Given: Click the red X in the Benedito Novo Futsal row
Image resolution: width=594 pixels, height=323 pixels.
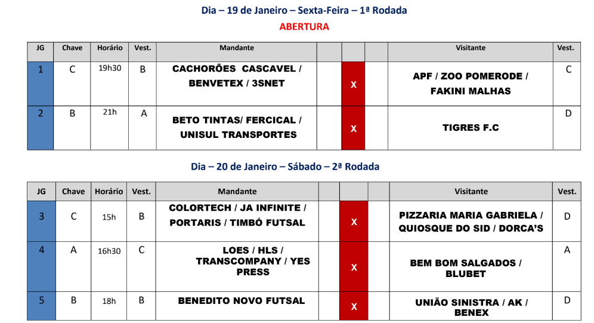Looking at the screenshot, I should 354,306.
